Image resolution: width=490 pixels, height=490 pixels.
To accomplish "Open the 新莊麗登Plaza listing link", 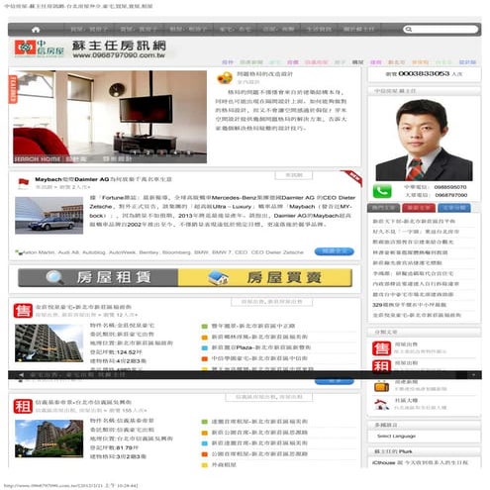I will (261, 347).
